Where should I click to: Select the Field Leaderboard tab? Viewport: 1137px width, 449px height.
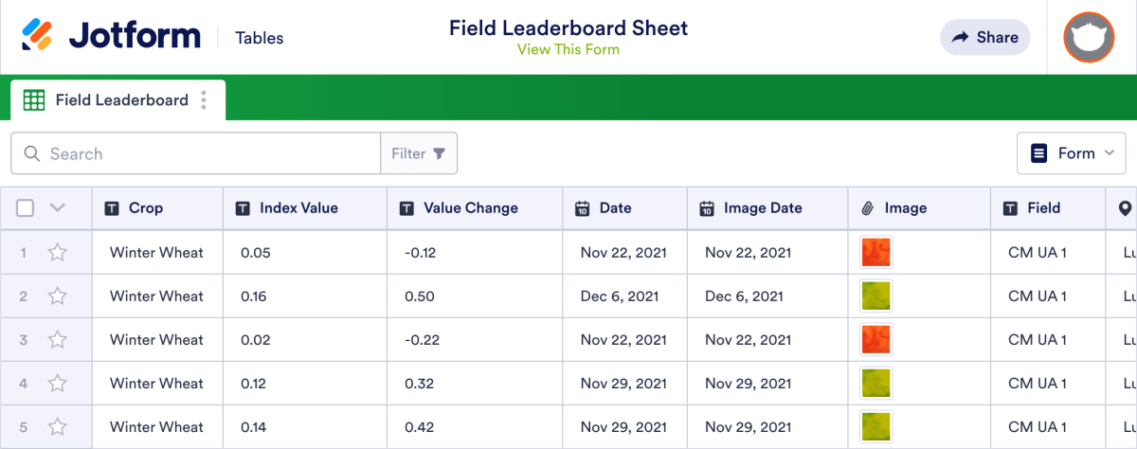tap(117, 100)
